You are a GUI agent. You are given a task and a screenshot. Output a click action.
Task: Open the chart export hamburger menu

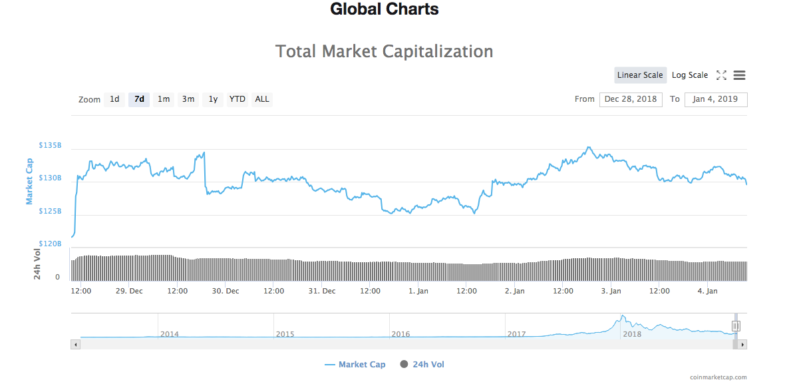pos(739,75)
